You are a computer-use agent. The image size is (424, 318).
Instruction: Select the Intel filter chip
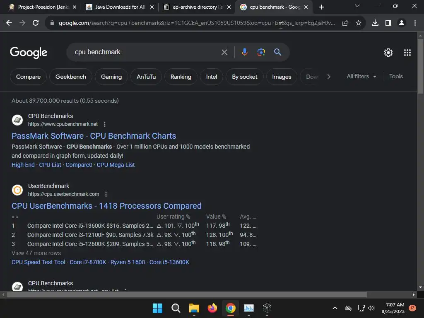tap(212, 77)
